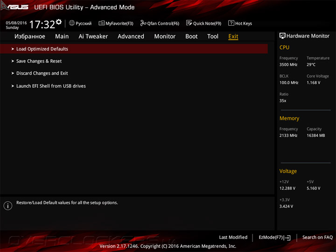Click +3.3V value 3.424 V
The height and width of the screenshot is (252, 336).
point(286,206)
